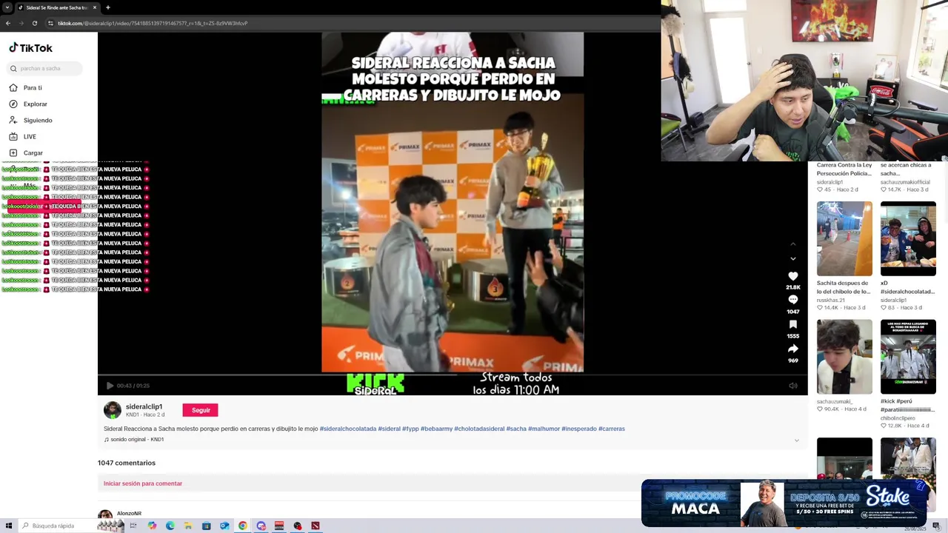Click the #bebaarmy hashtag
Screen dimensions: 948x533
[436, 429]
